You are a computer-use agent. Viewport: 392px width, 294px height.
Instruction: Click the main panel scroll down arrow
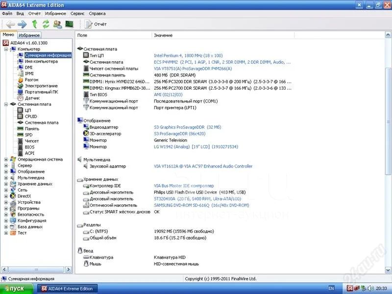[388, 270]
